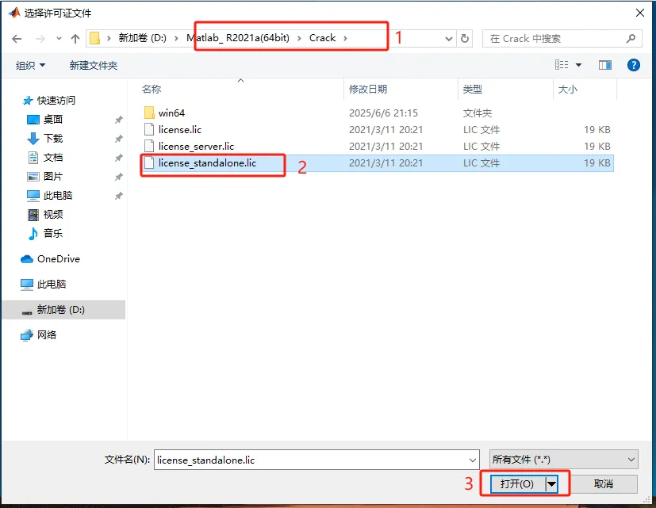Click 音乐 note icon

click(33, 233)
